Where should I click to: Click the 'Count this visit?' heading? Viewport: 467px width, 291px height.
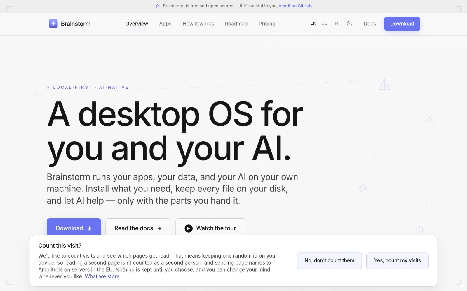(x=60, y=246)
